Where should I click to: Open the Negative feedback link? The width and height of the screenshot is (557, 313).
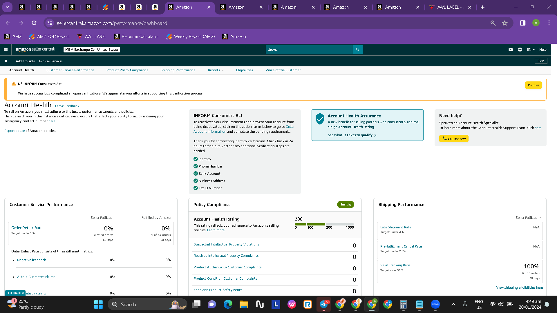(x=31, y=260)
